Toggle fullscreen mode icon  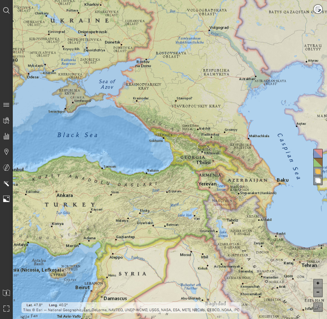click(6, 308)
